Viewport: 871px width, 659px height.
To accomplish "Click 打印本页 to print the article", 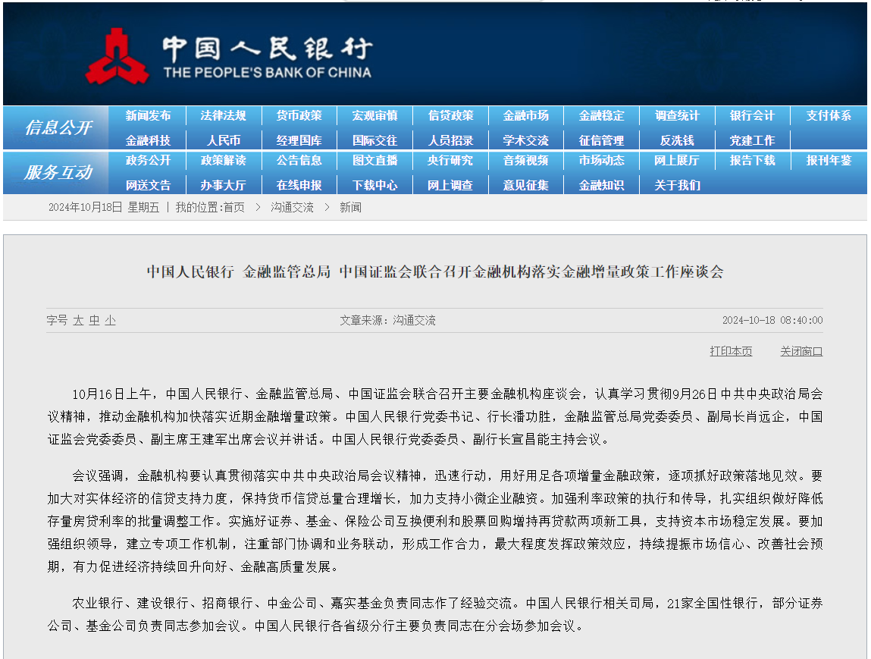I will click(x=731, y=351).
